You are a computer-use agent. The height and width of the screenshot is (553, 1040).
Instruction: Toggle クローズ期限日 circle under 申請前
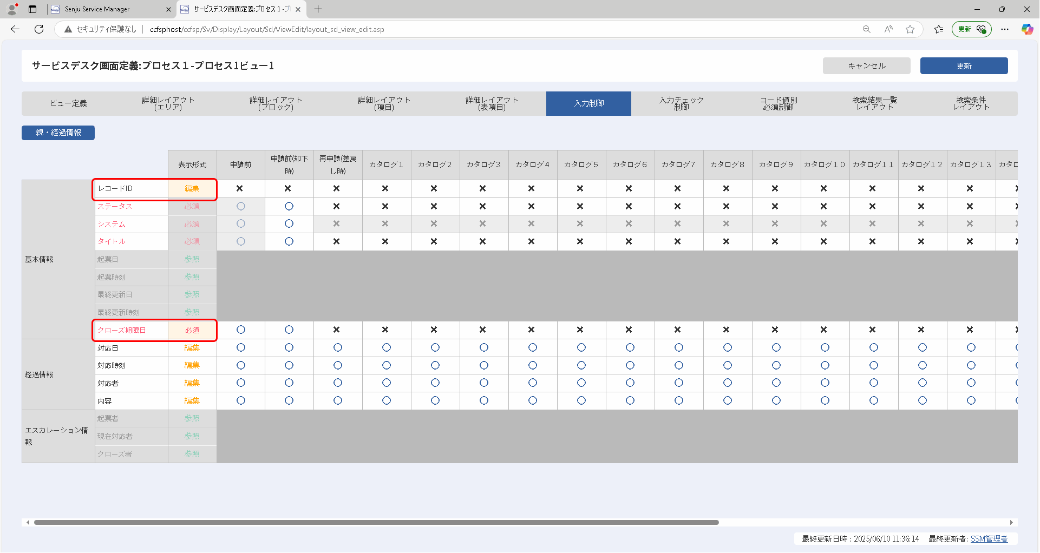[241, 330]
